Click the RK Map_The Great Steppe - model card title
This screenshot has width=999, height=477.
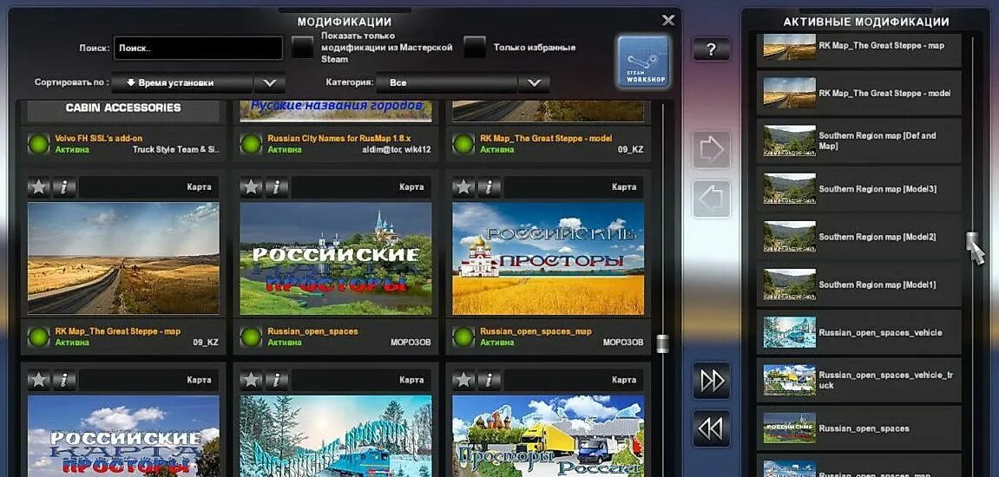click(x=546, y=138)
